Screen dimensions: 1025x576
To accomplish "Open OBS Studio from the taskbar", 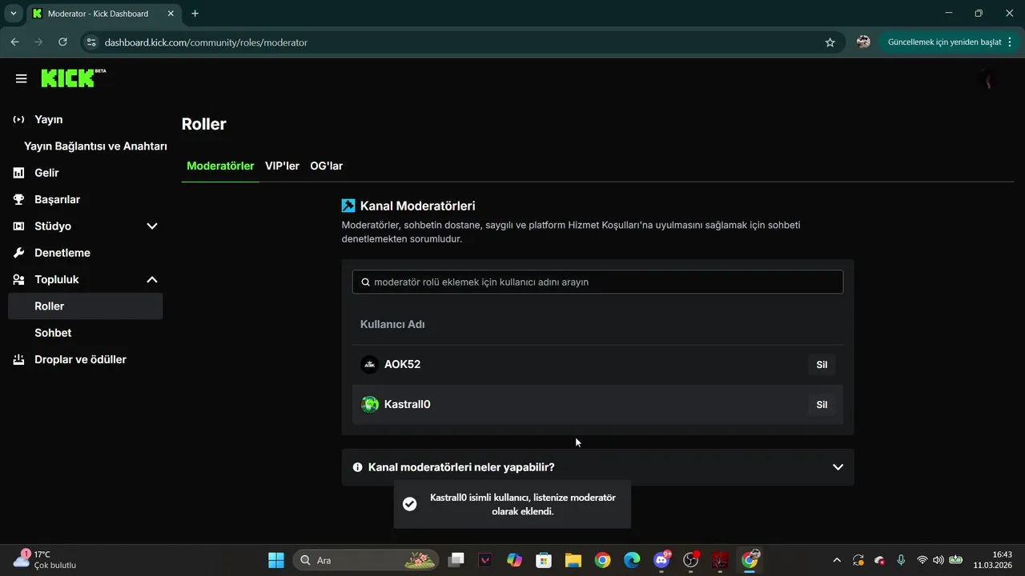I will [x=691, y=559].
